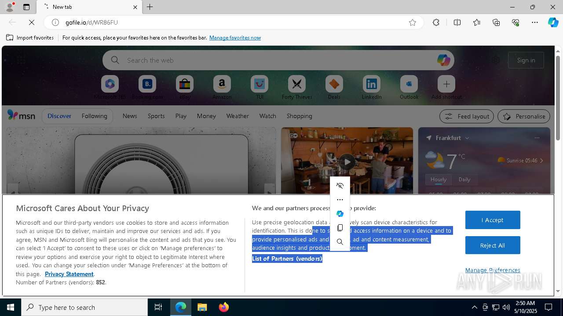This screenshot has width=563, height=316.
Task: View site information icon in address bar
Action: [55, 22]
